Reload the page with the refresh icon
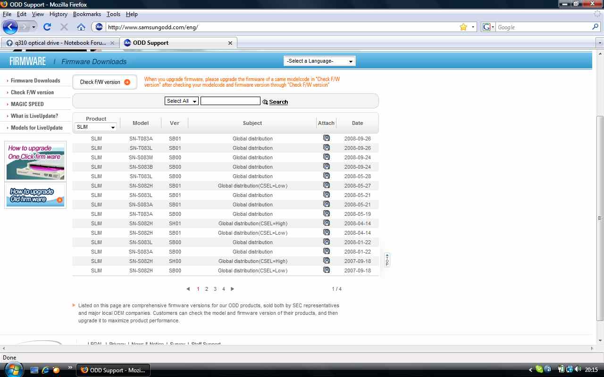Image resolution: width=604 pixels, height=377 pixels. [x=47, y=27]
